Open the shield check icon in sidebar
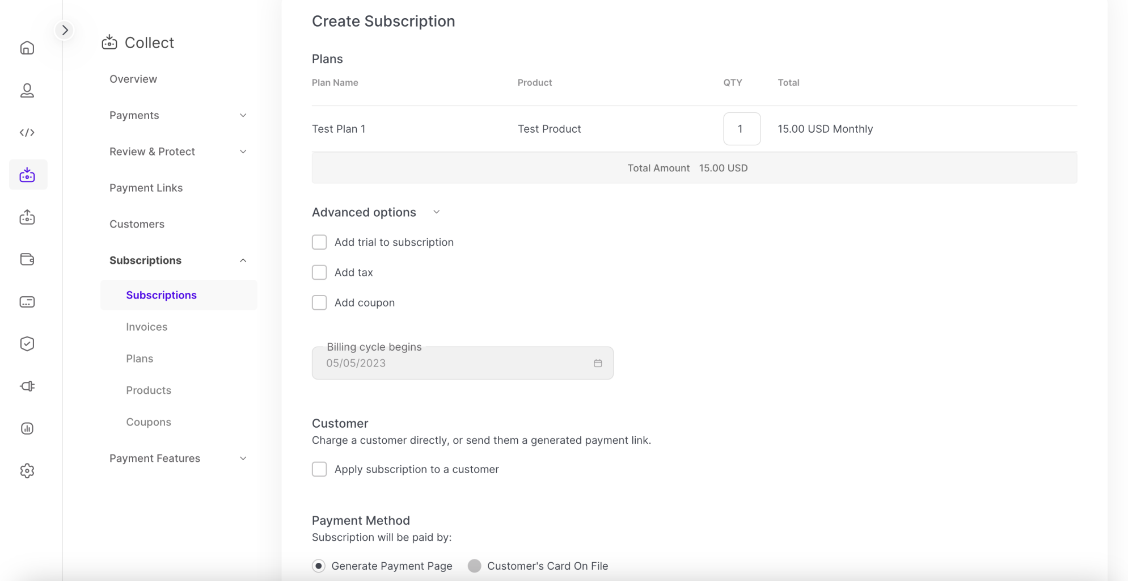Viewport: 1128px width, 581px height. 27,344
